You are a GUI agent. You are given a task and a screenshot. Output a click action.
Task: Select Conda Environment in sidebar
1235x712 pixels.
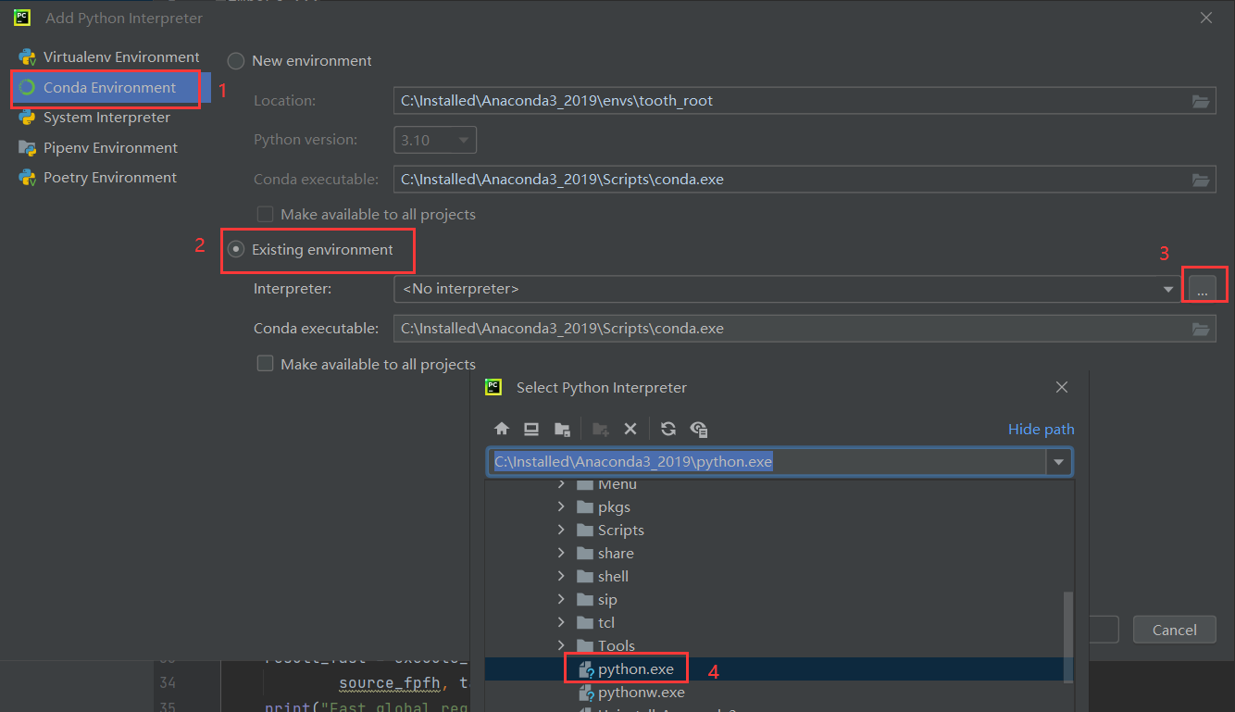109,88
